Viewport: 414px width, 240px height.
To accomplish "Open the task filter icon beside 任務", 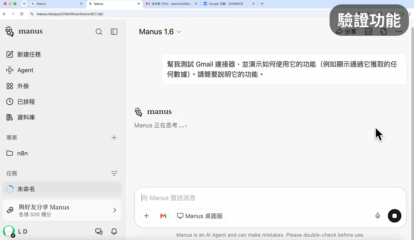I will tap(114, 173).
